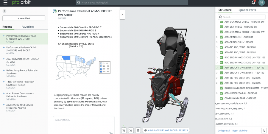Expand the first ASM-TIE ROD, WIDE node
This screenshot has width=268, height=134.
coord(217,47)
